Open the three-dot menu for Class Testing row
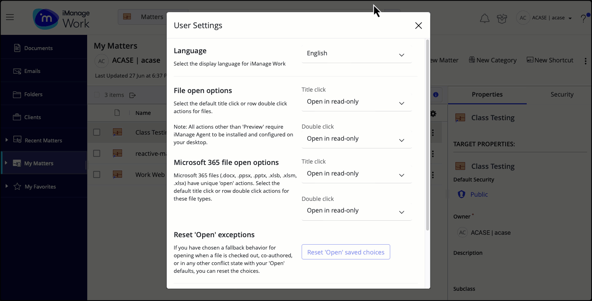Screen dimensions: 592x301 (x=433, y=133)
